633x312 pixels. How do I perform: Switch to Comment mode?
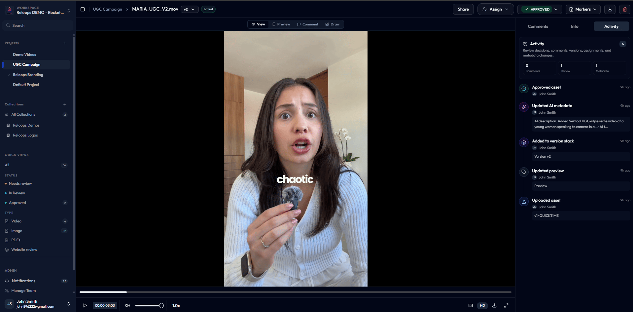click(308, 24)
